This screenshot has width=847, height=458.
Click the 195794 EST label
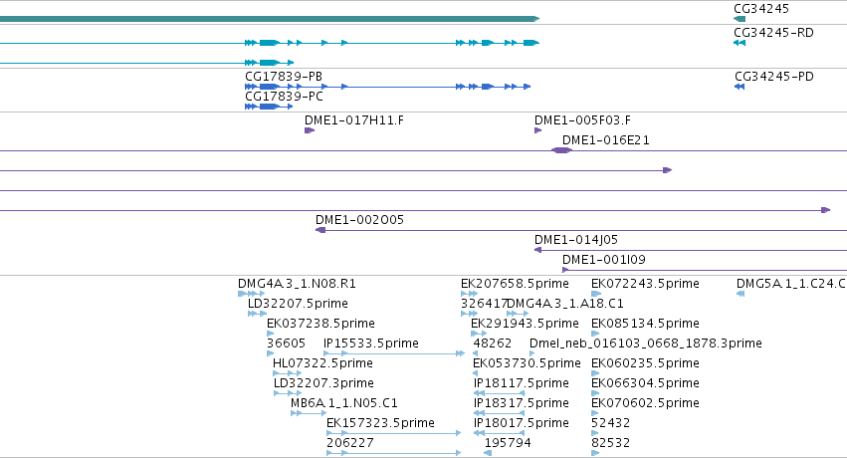(x=508, y=443)
